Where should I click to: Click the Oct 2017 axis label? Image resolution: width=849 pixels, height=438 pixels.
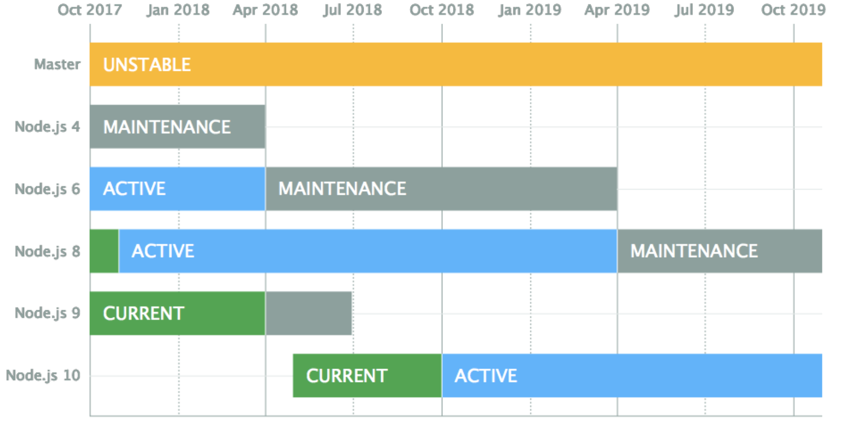[90, 10]
